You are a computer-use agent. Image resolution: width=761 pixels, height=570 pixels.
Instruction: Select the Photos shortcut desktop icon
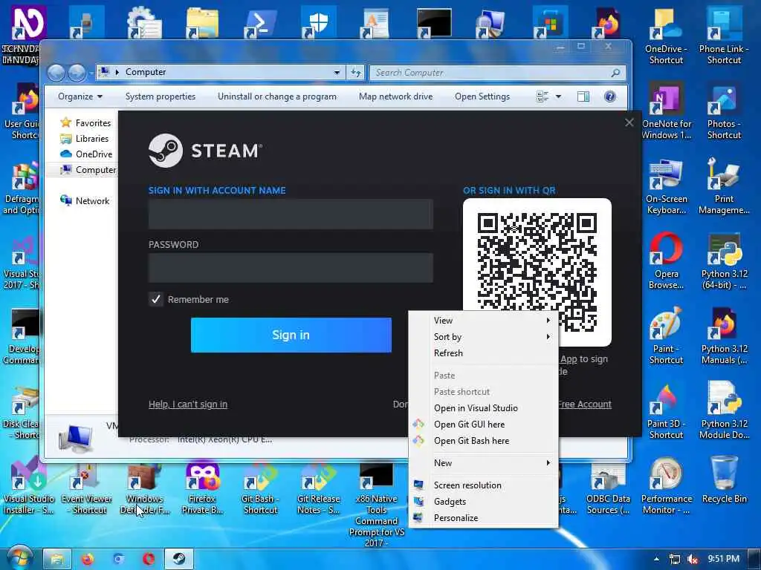[724, 111]
